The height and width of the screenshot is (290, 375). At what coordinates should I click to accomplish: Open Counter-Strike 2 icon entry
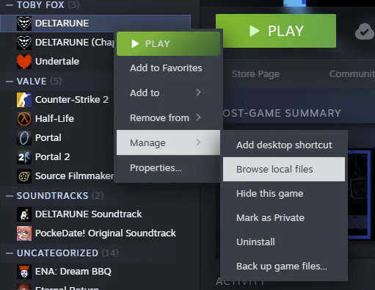pyautogui.click(x=24, y=100)
